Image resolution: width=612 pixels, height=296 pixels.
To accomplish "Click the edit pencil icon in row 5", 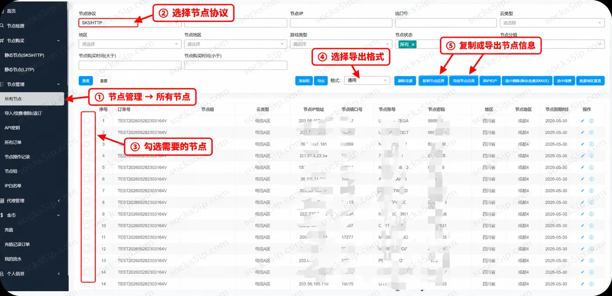I will [582, 167].
